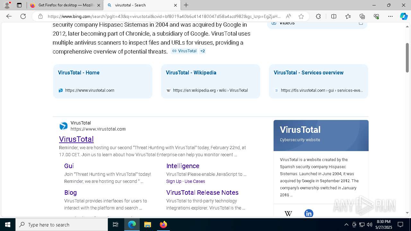Open the VirusTotal - Home card
The height and width of the screenshot is (231, 411).
[103, 81]
